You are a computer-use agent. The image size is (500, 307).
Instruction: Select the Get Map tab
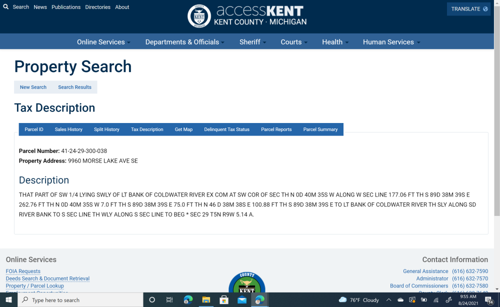coord(183,129)
